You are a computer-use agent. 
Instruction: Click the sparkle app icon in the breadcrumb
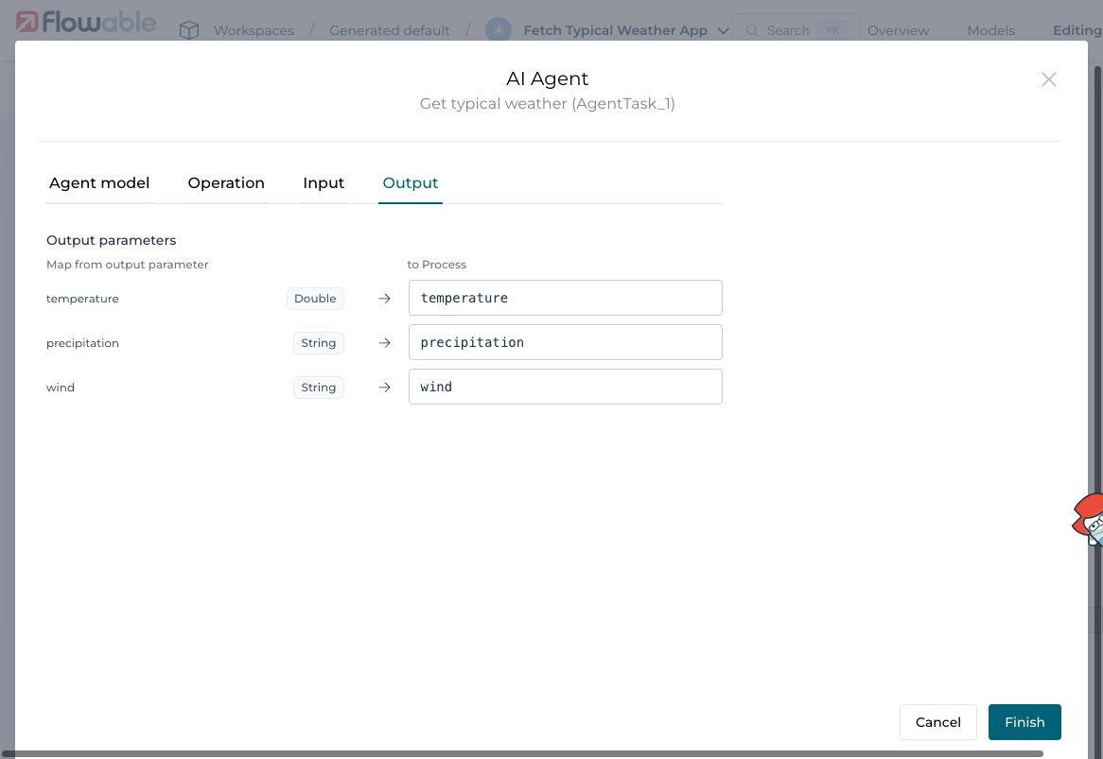coord(499,29)
